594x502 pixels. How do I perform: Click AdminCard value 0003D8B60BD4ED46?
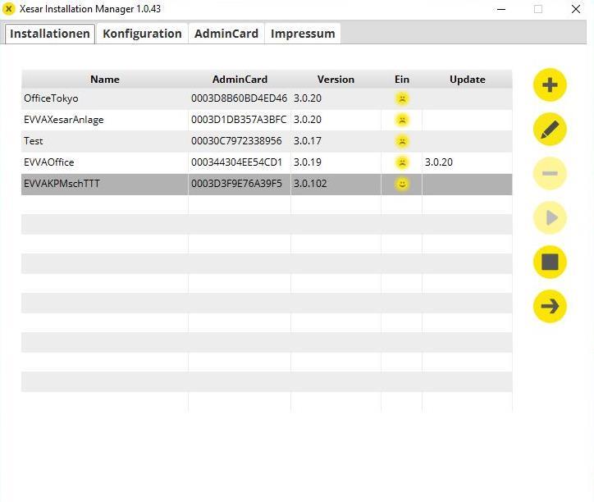(239, 98)
